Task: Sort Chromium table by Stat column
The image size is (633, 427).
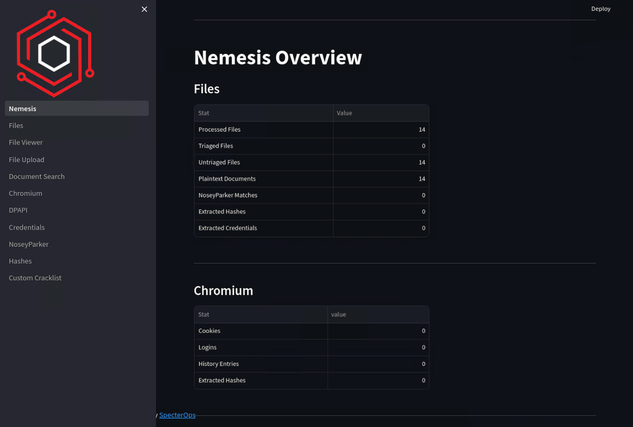Action: [261, 314]
